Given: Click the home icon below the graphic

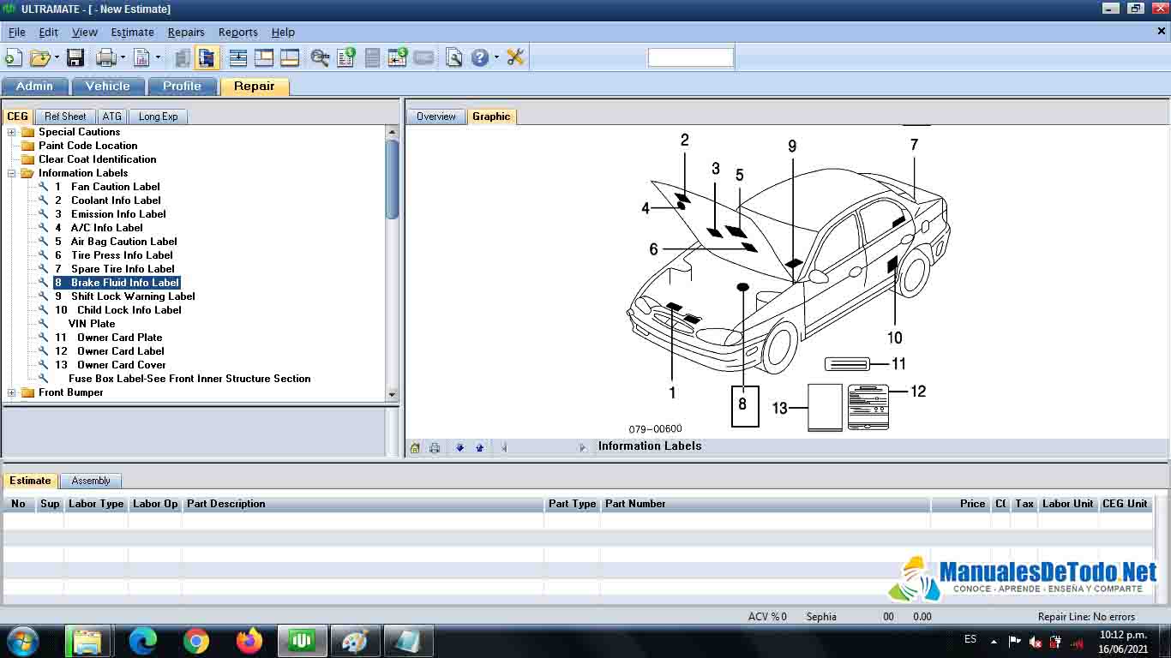Looking at the screenshot, I should click(x=415, y=447).
